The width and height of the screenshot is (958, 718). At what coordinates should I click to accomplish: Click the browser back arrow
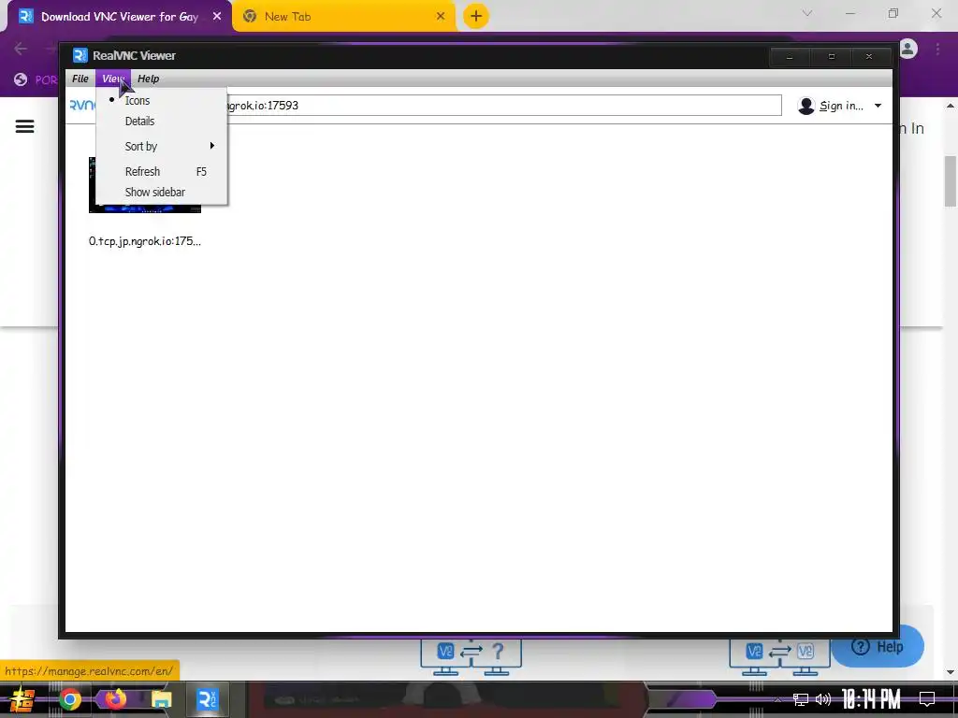coord(21,49)
